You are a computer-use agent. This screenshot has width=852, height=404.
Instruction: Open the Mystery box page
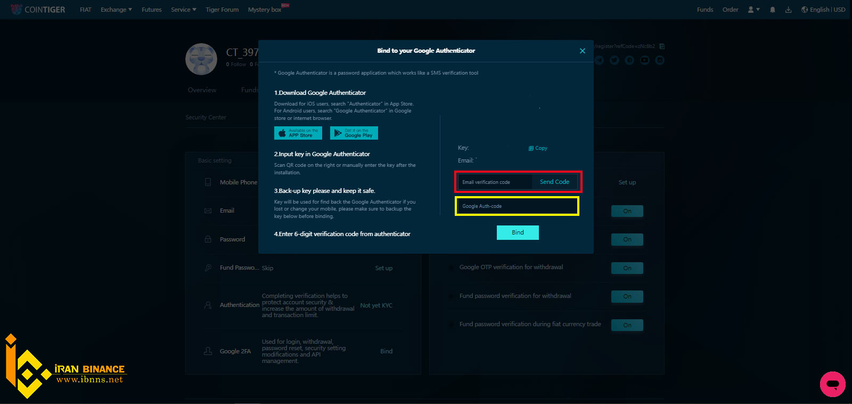pyautogui.click(x=265, y=10)
